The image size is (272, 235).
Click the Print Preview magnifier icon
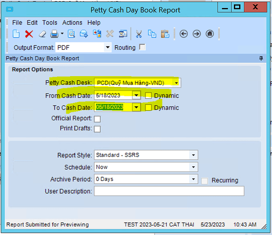click(72, 34)
